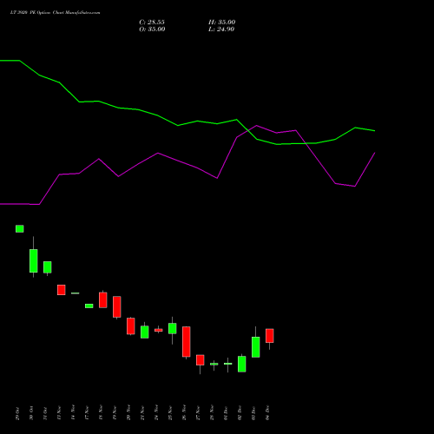Click the high value "H: 35.00"
The image size is (434, 434).
(x=222, y=23)
